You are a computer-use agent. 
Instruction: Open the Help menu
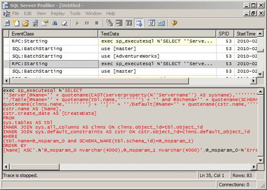tap(111, 13)
